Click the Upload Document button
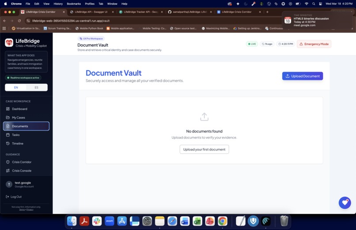Image resolution: width=356 pixels, height=230 pixels. pyautogui.click(x=303, y=76)
